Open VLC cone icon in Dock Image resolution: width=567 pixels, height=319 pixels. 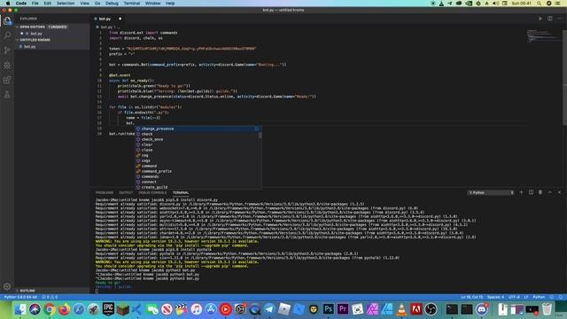pos(401,309)
